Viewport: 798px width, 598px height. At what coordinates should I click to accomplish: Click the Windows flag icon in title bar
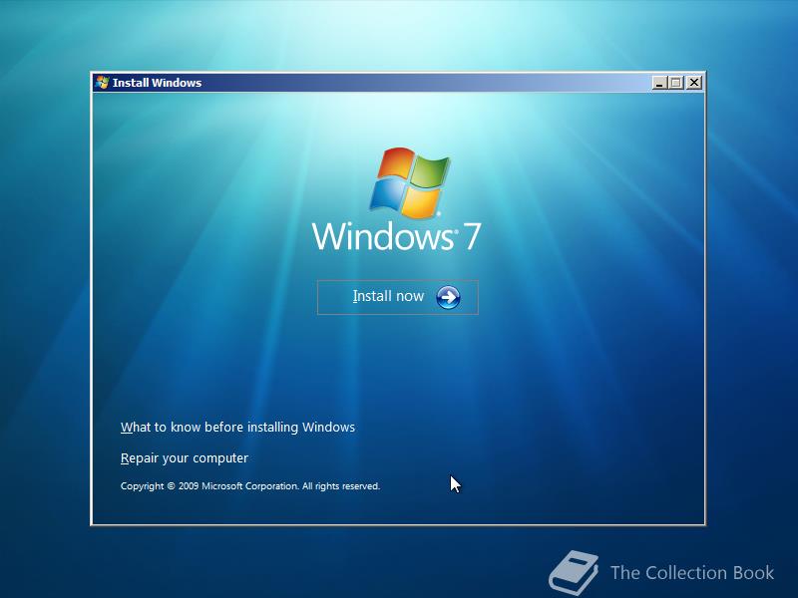pyautogui.click(x=102, y=83)
